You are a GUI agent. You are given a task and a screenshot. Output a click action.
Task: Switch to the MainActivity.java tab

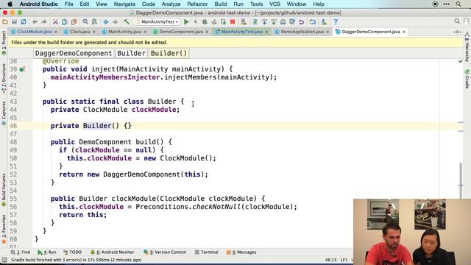click(124, 32)
